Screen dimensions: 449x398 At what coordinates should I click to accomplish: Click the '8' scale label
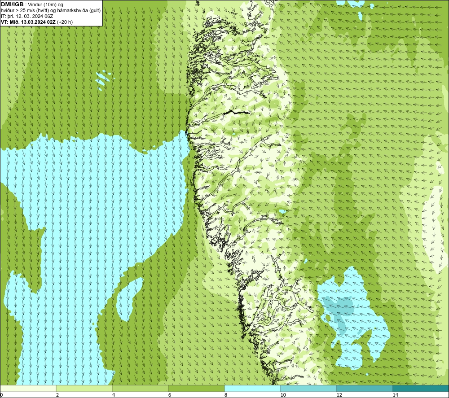point(226,395)
